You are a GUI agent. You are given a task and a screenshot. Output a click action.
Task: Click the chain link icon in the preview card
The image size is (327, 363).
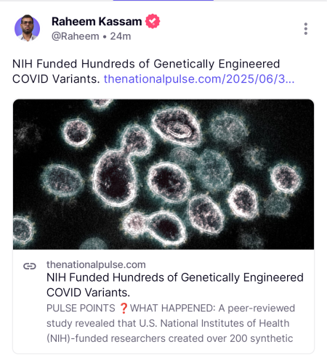tap(30, 266)
